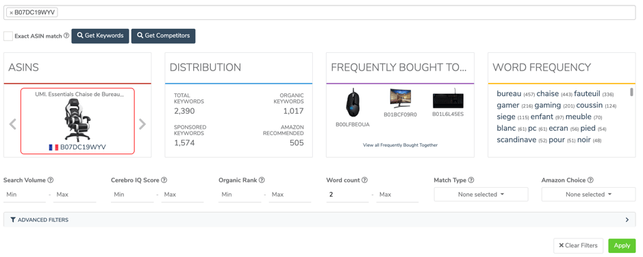
Task: Click the Organic Rank info icon
Action: click(262, 180)
